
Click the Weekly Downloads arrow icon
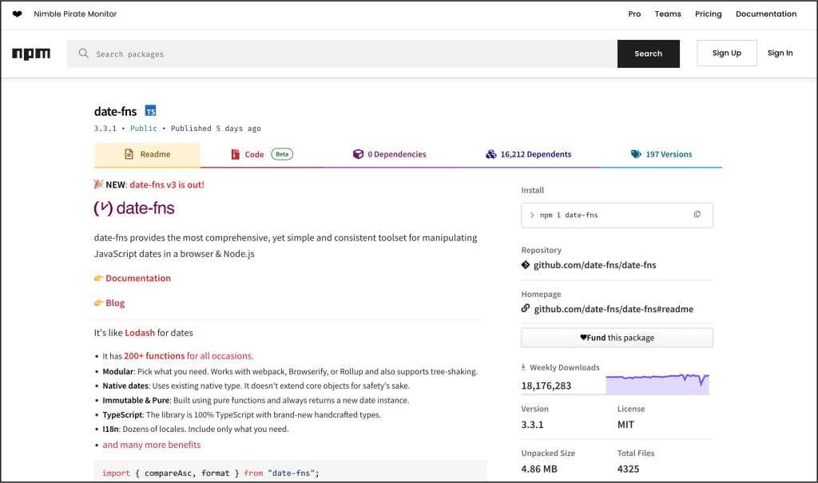click(x=523, y=367)
